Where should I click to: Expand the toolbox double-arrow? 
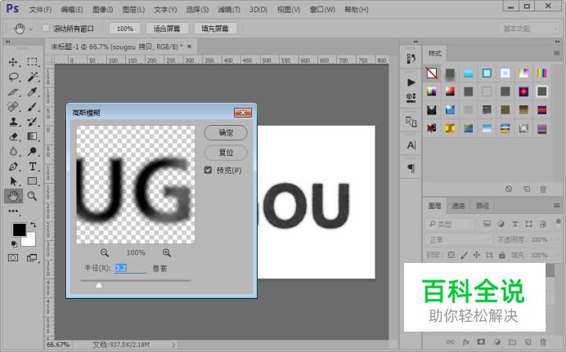pos(8,42)
